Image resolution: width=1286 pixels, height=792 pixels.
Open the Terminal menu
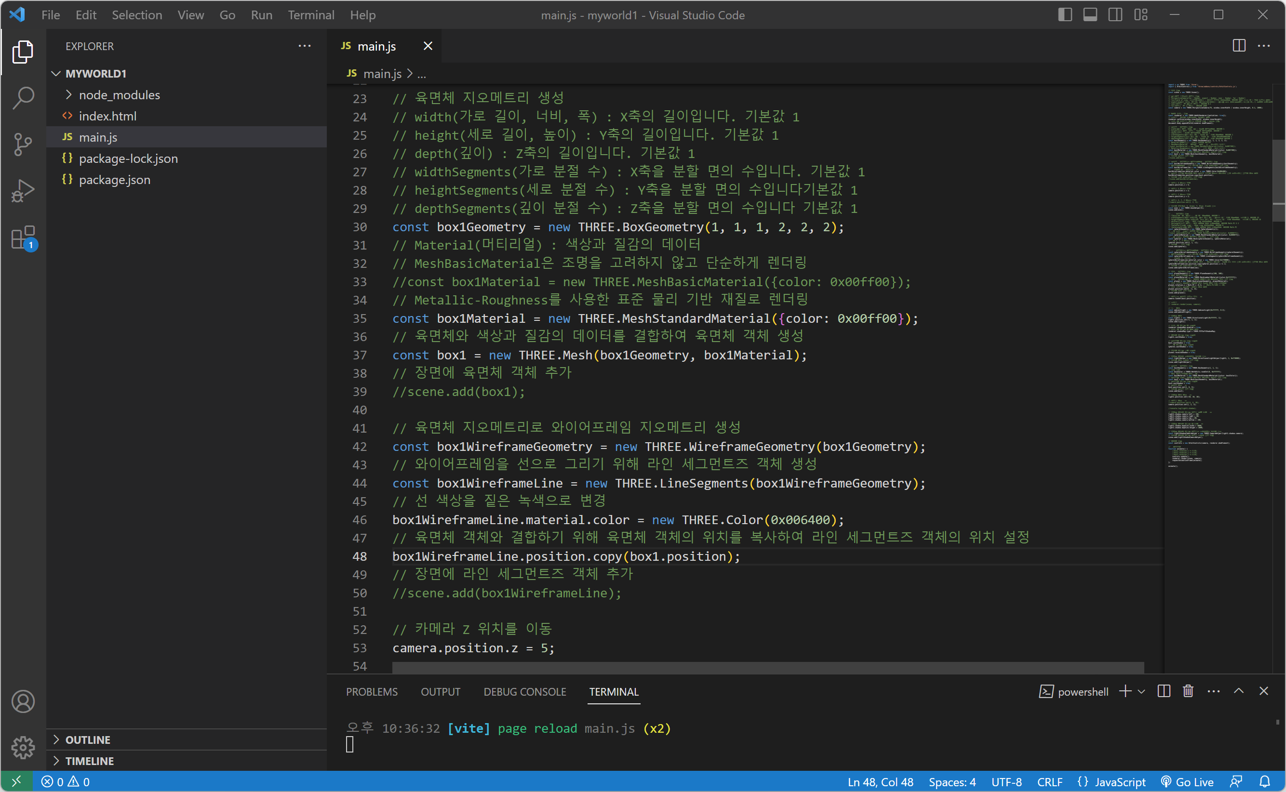pyautogui.click(x=311, y=14)
